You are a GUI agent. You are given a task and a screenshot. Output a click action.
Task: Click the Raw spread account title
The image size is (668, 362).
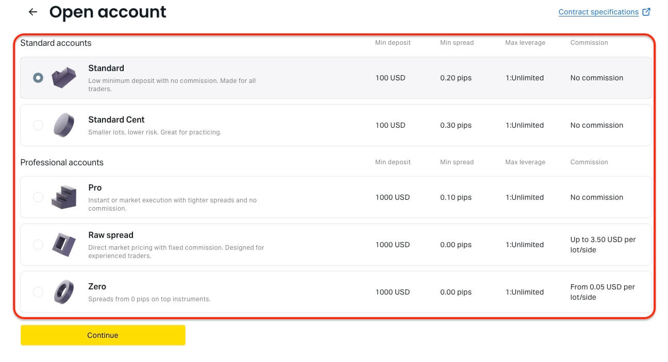(111, 235)
